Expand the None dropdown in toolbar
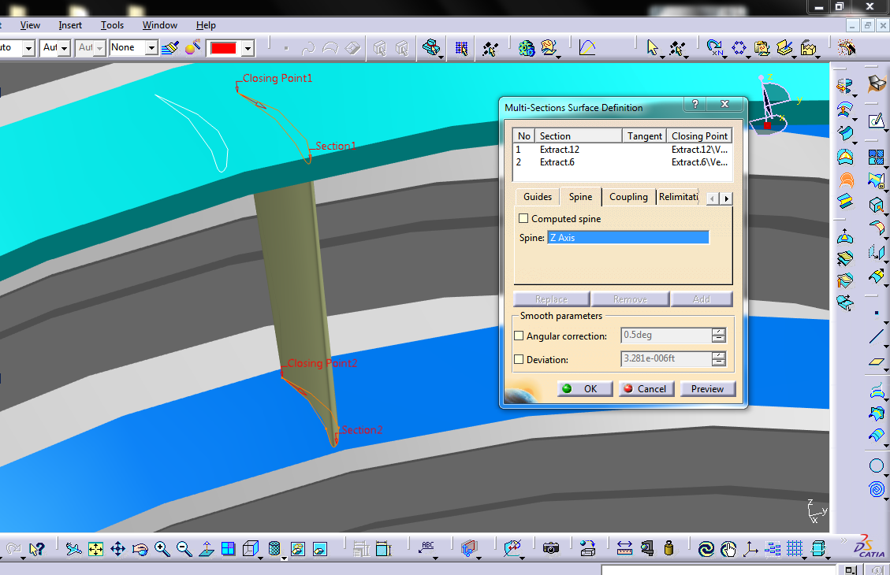890x575 pixels. [151, 49]
